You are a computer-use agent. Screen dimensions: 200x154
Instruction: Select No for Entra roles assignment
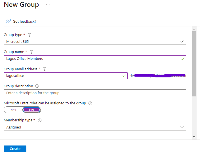(31, 110)
